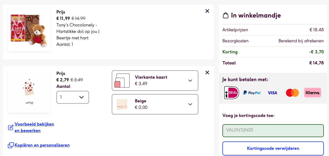
Task: Click the VISA payment logo
Action: click(272, 93)
